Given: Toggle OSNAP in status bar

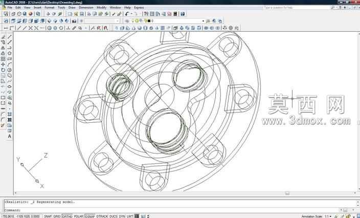Looking at the screenshot, I should [90, 216].
